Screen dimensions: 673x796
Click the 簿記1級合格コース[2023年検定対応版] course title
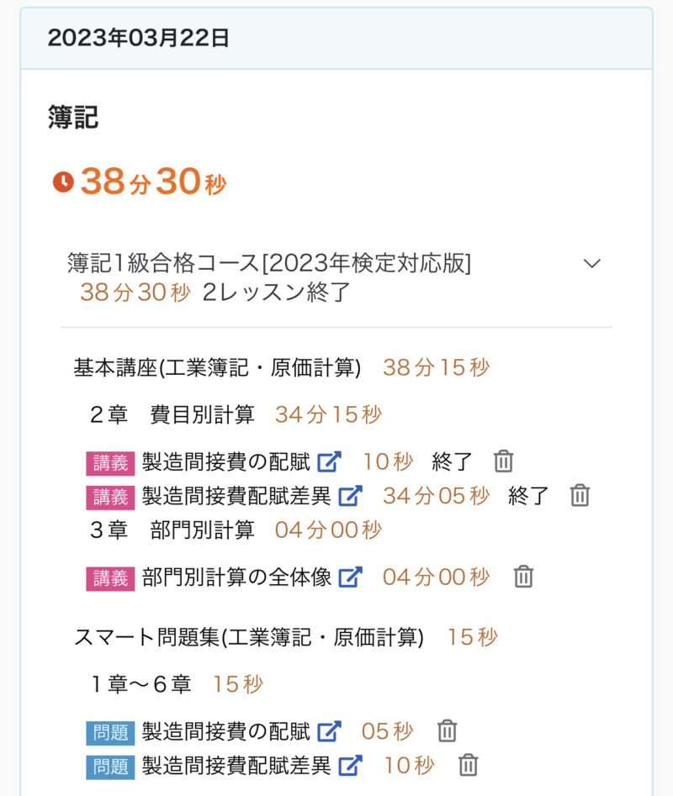click(269, 263)
